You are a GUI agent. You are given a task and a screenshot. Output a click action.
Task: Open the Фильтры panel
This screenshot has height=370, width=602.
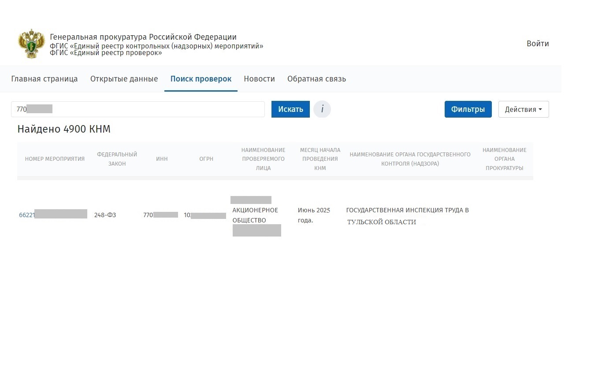(468, 109)
